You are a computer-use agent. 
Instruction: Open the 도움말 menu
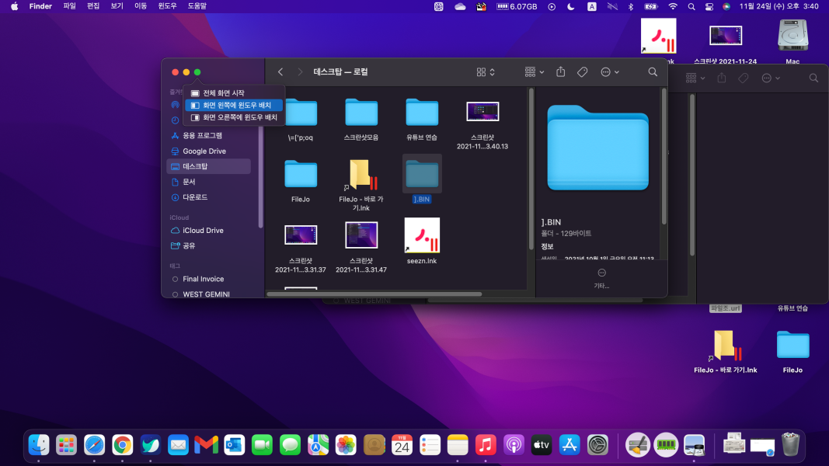point(197,6)
